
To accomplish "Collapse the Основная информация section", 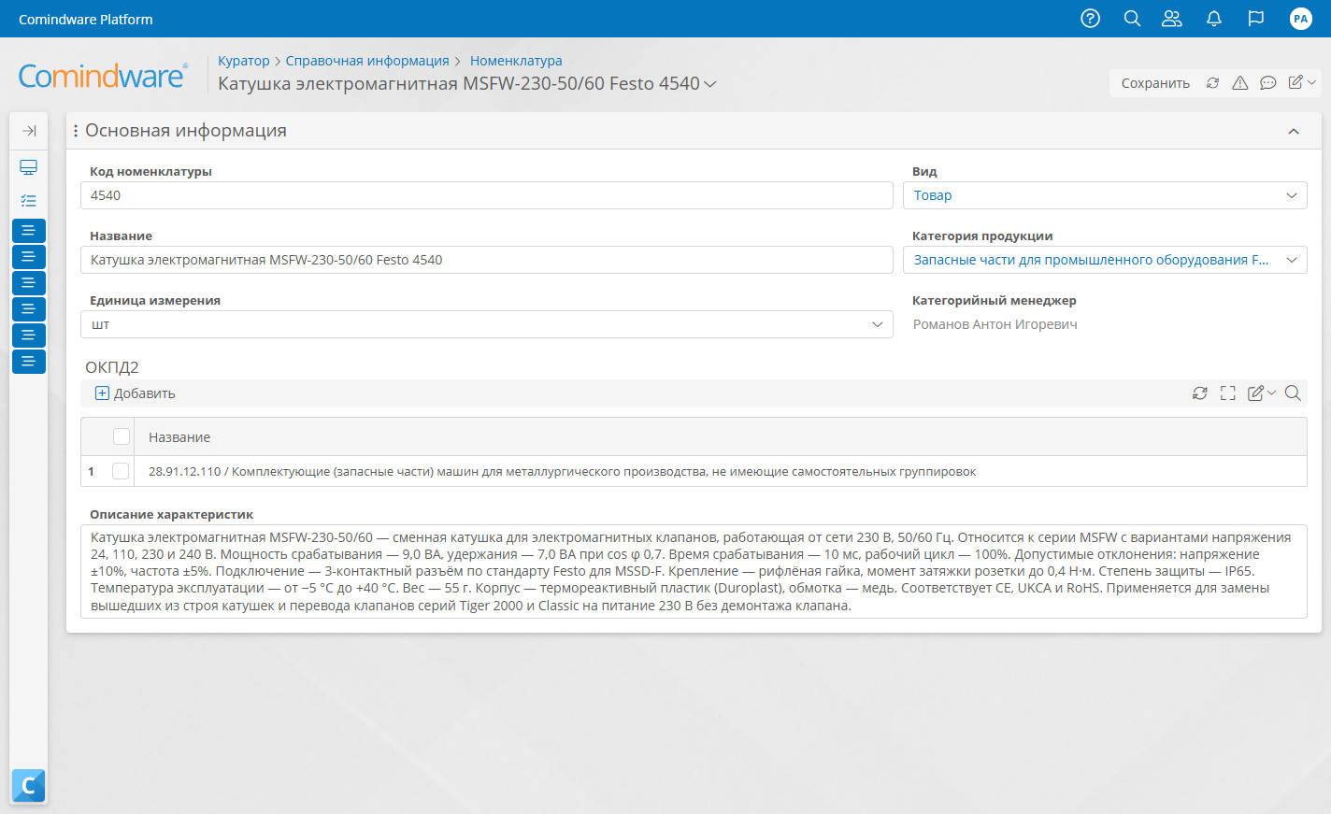I will 1294,131.
